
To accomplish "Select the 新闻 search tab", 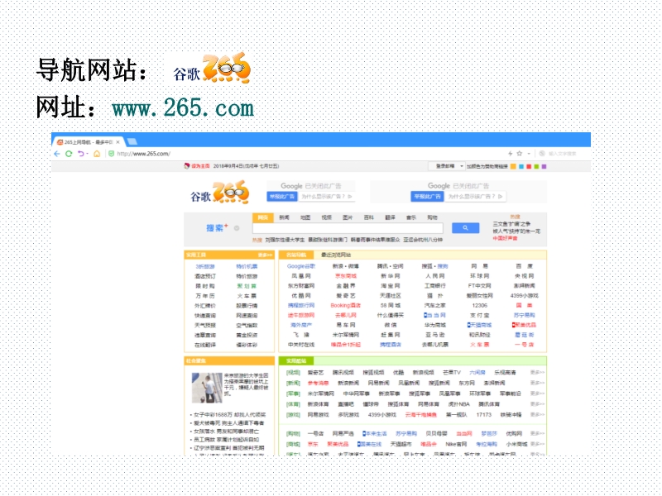I will [x=284, y=217].
